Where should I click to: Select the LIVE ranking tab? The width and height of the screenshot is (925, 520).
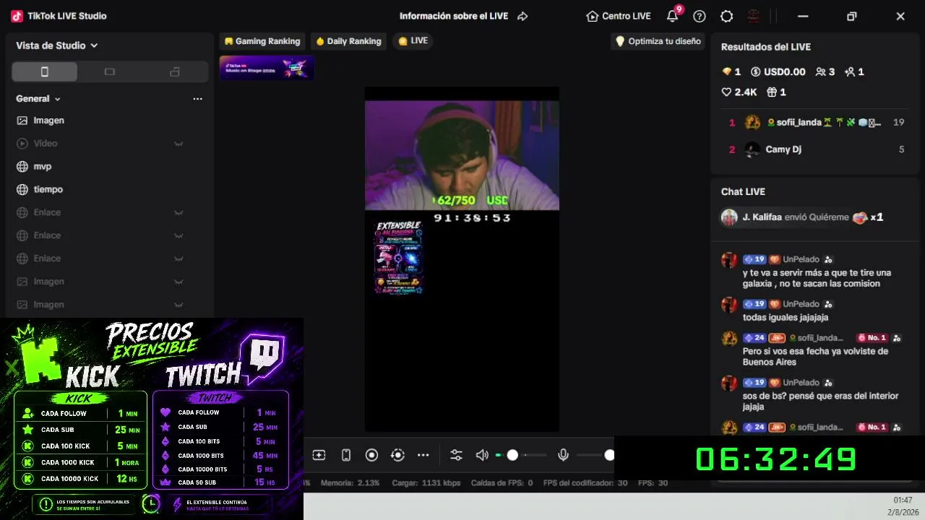[x=413, y=41]
